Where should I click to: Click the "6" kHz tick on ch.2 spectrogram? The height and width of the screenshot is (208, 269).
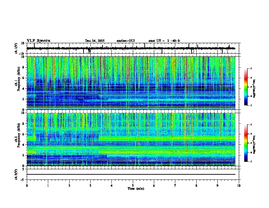tap(24, 134)
